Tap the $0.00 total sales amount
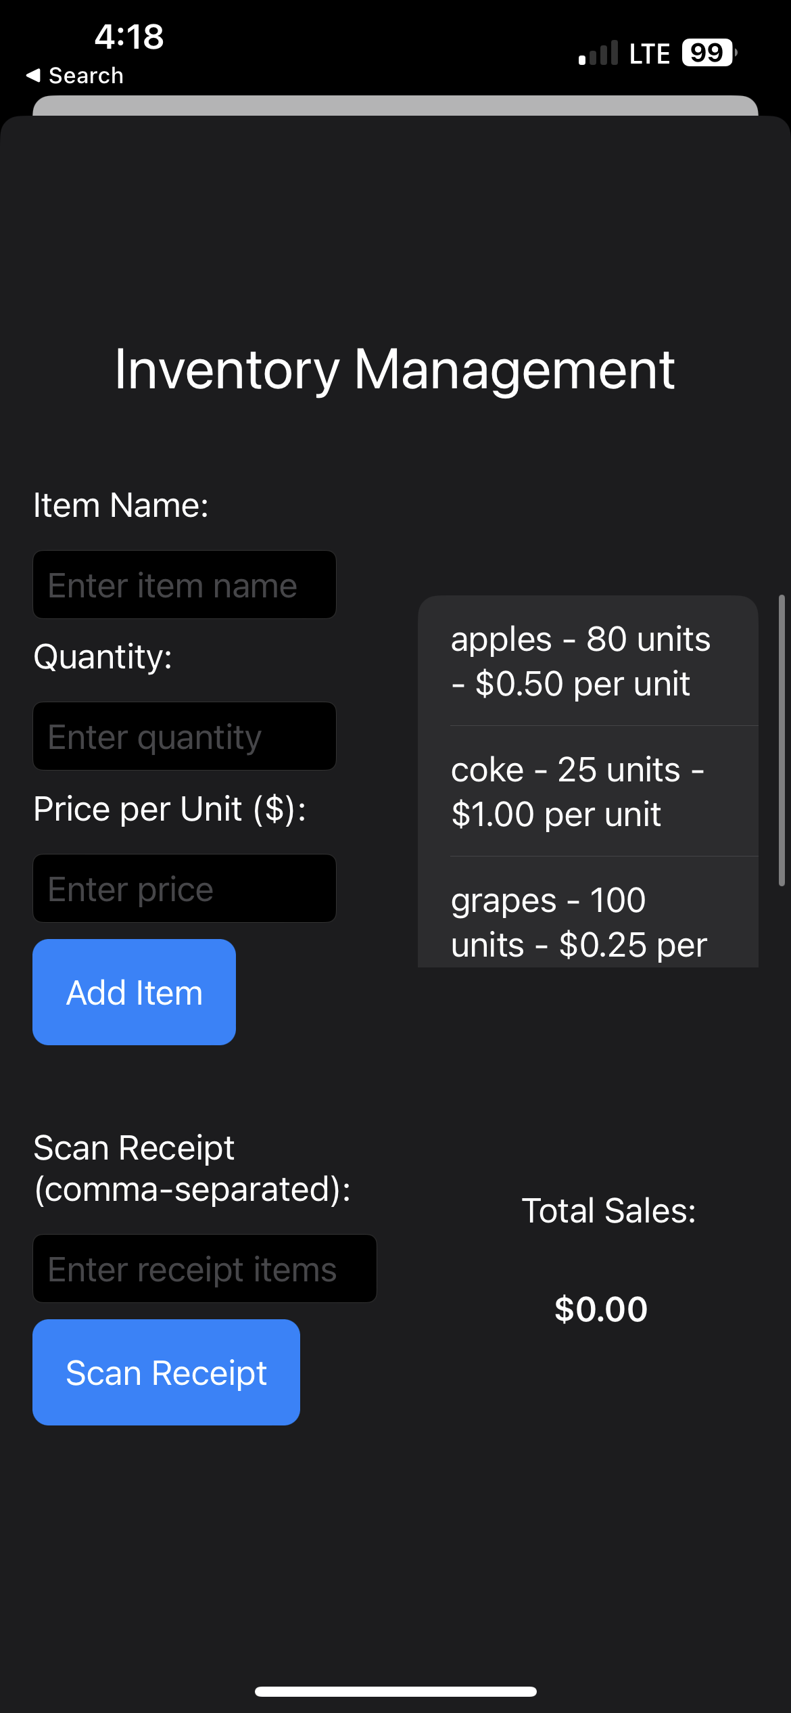Viewport: 791px width, 1713px height. [x=601, y=1309]
